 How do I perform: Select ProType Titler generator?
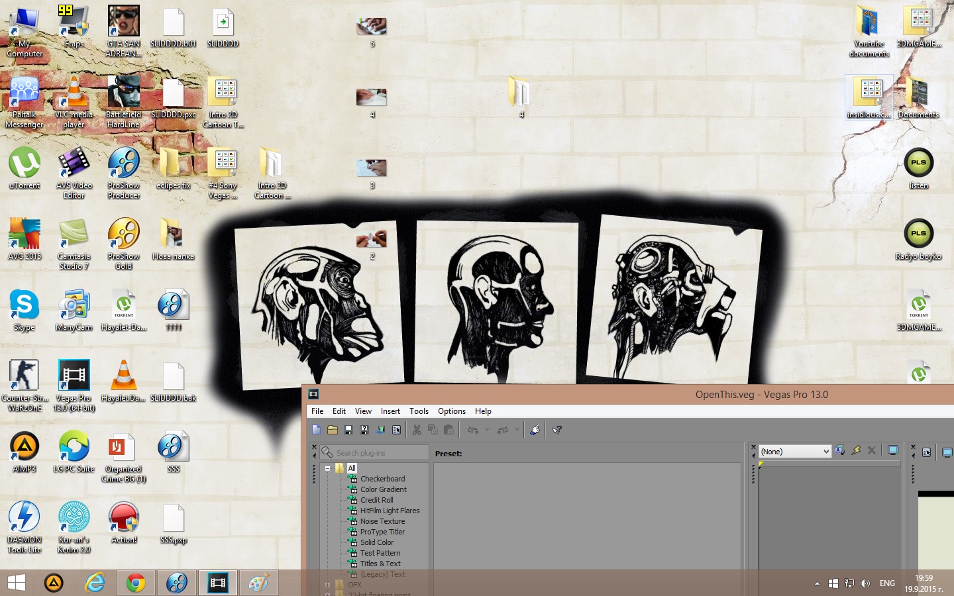(x=382, y=532)
